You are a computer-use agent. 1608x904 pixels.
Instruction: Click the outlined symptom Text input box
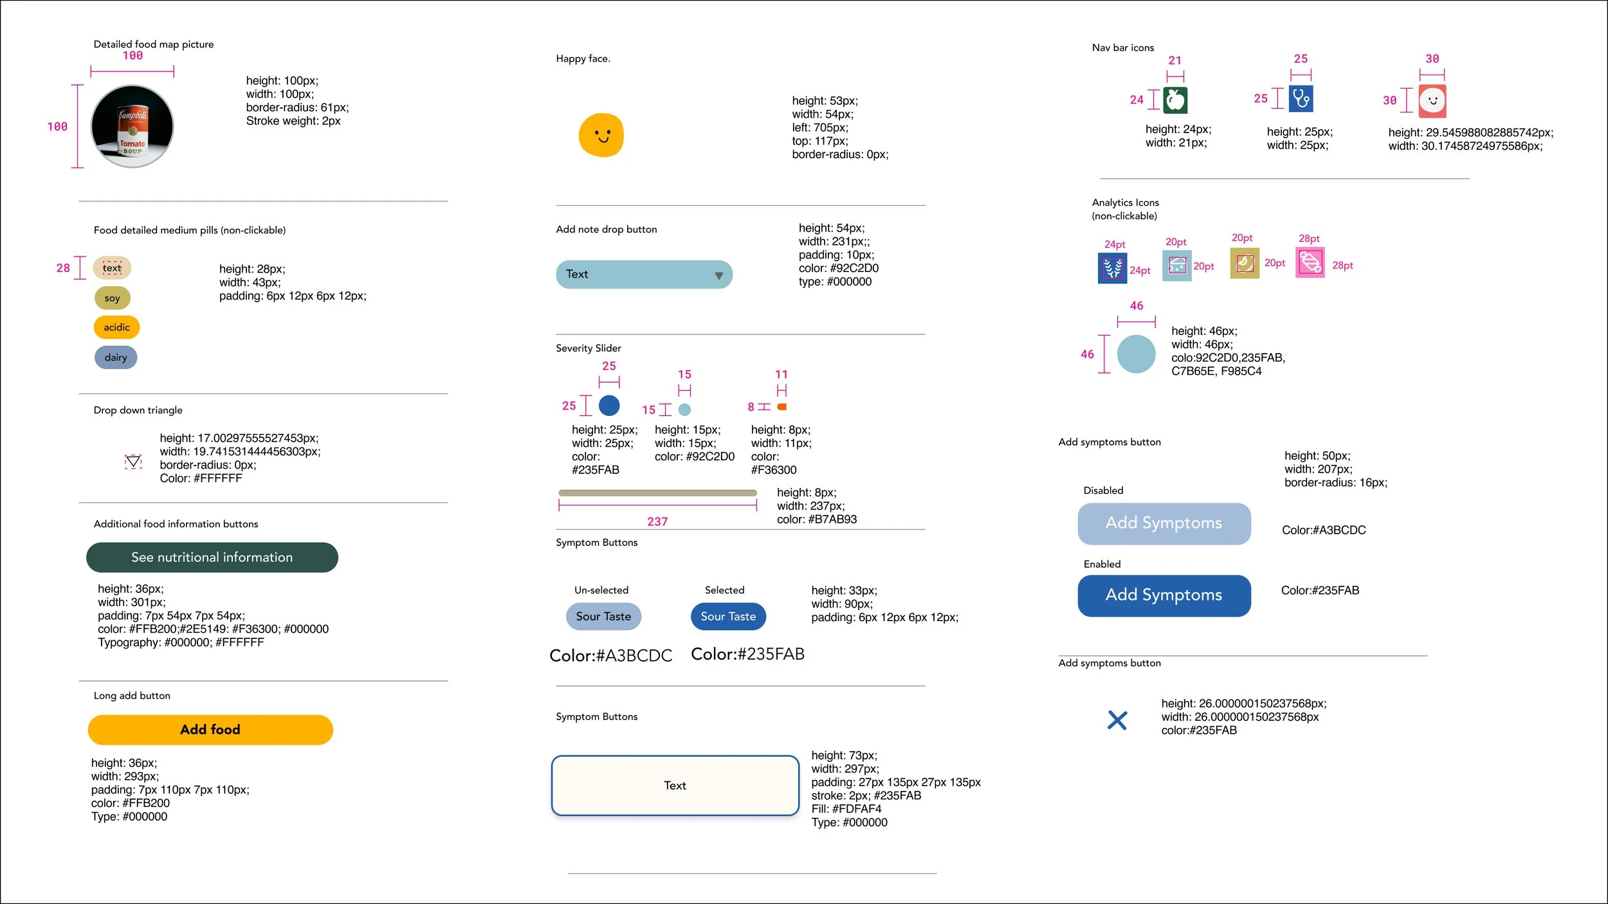coord(675,785)
